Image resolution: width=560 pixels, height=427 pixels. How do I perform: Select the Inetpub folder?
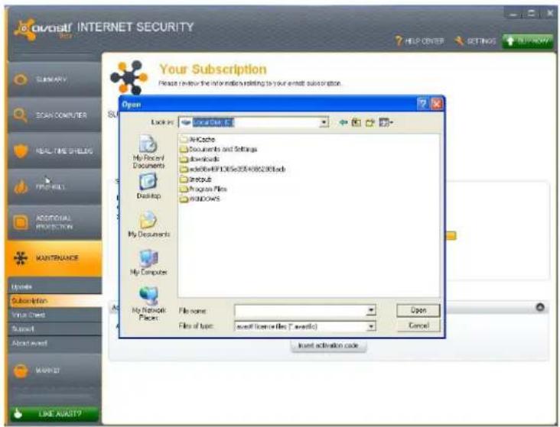click(196, 179)
